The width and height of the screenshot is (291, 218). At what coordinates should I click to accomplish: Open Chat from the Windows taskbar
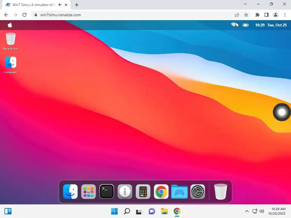pyautogui.click(x=152, y=211)
